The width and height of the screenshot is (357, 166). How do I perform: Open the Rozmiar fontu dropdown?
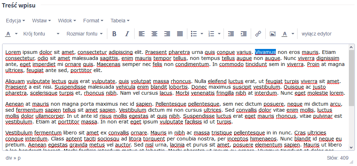84,34
